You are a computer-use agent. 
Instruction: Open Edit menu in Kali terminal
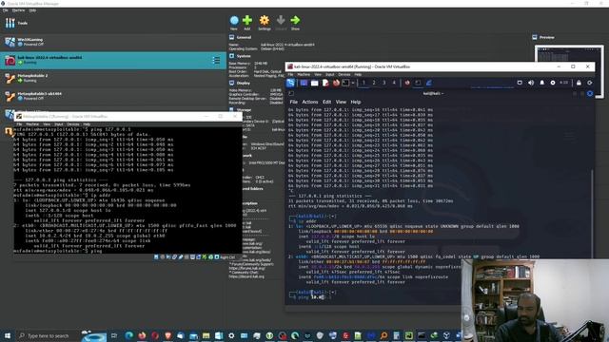tap(326, 102)
